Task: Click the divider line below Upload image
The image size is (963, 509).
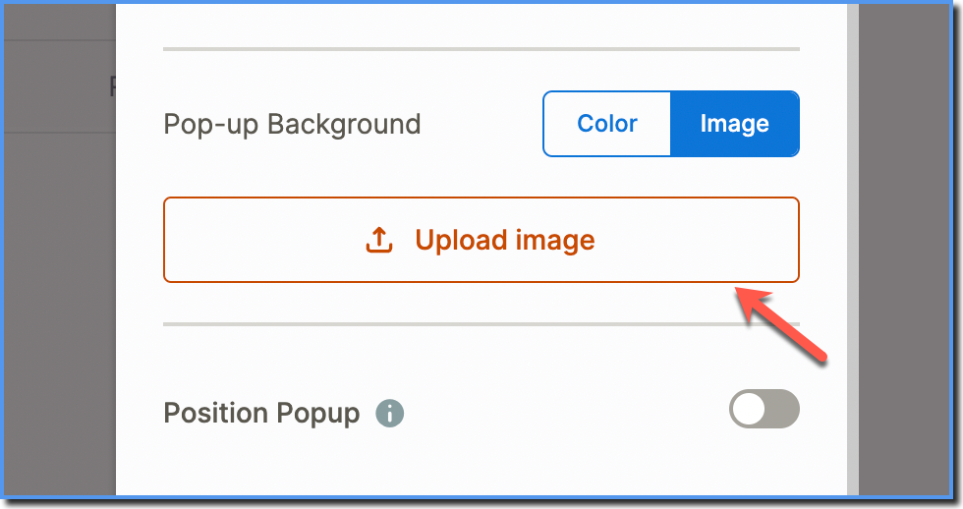Action: tap(481, 324)
